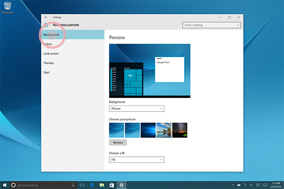This screenshot has width=284, height=189.
Task: Check the battery status tray icon
Action: pos(239,185)
